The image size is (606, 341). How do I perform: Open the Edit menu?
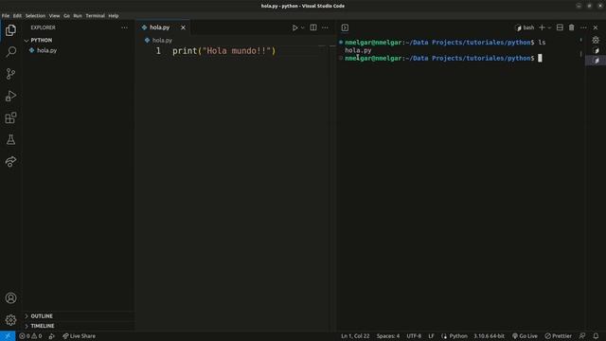point(17,16)
